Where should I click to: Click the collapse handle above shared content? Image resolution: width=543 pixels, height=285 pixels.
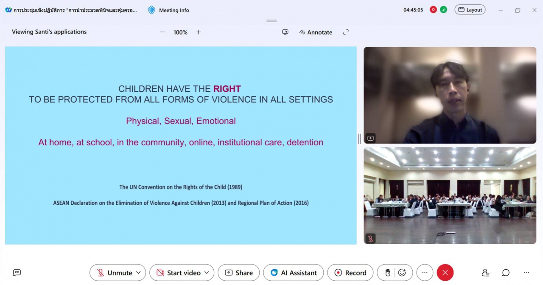(271, 21)
